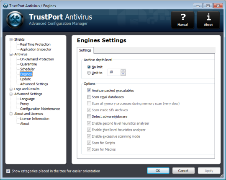Toggle Scan inside Sfx Archives checkbox

(89, 110)
